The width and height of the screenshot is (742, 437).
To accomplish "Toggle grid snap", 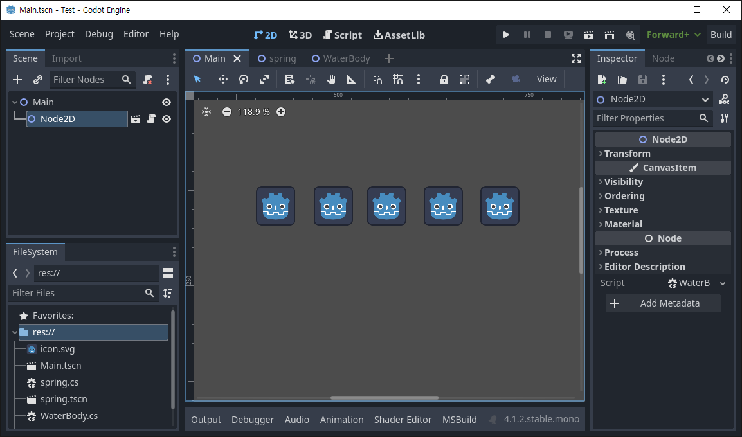I will (398, 79).
